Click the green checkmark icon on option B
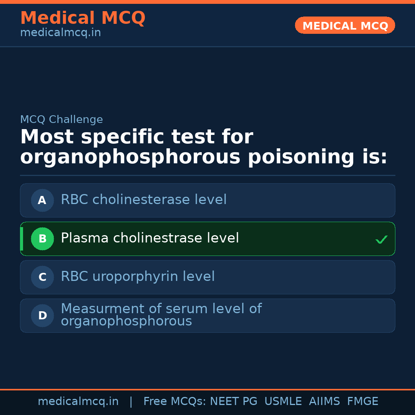The width and height of the screenshot is (415, 415). (x=382, y=239)
